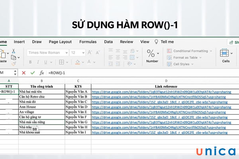239x159 pixels.
Task: Open font color palette arrow
Action: (94, 62)
